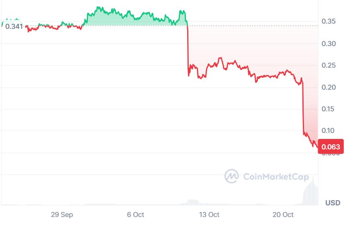Click the CoinMarketCap logo icon
The image size is (353, 225).
click(x=231, y=176)
